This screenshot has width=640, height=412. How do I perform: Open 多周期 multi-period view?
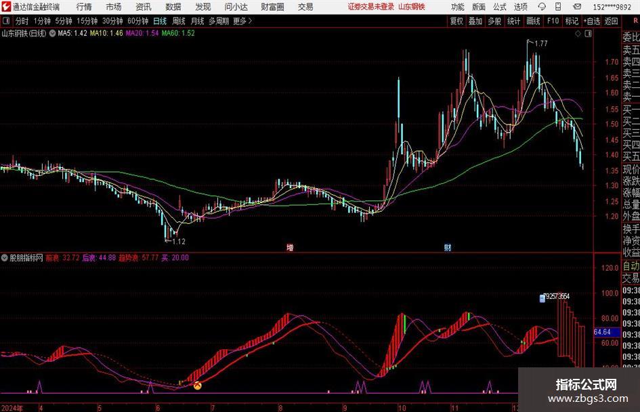coord(219,21)
